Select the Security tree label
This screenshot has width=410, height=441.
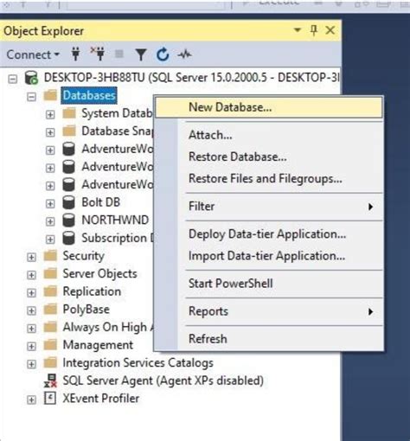(x=84, y=256)
